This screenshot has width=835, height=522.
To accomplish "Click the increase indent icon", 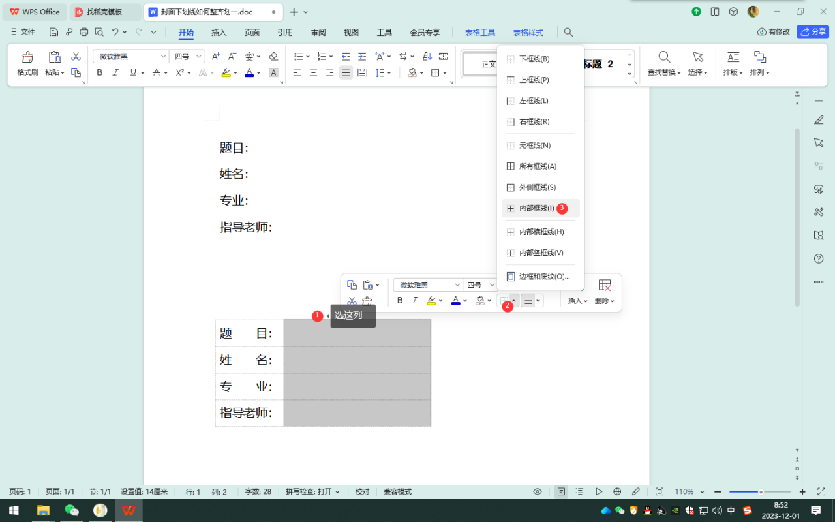I will [362, 57].
